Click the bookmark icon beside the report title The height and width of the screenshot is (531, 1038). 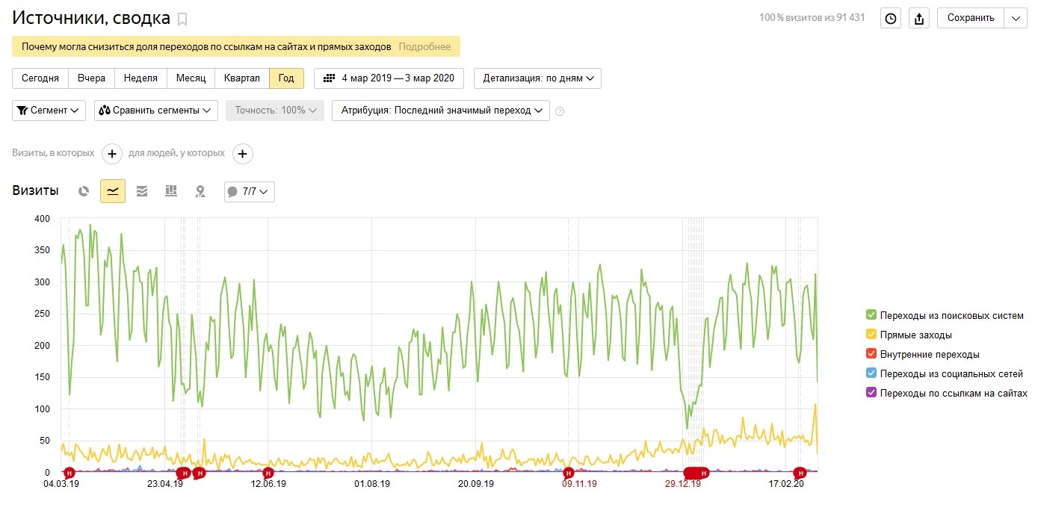pos(182,19)
